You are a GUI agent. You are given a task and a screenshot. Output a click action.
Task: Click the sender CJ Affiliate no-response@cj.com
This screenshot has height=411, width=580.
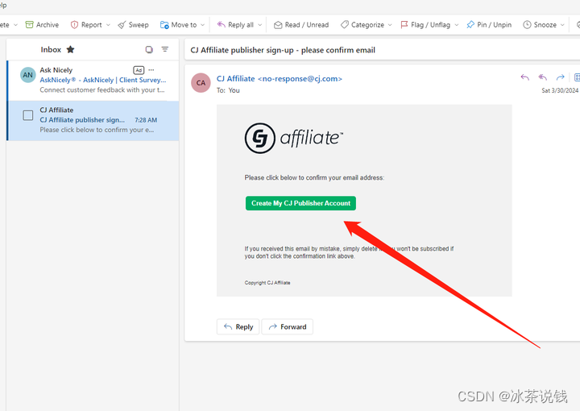pos(280,79)
